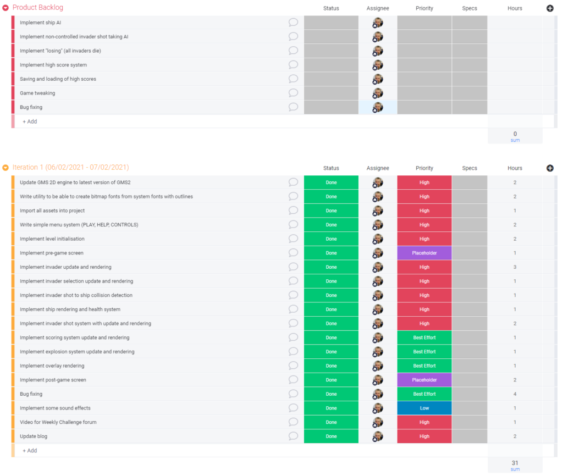Open comments for Implement ship AI
563x476 pixels.
pyautogui.click(x=293, y=23)
